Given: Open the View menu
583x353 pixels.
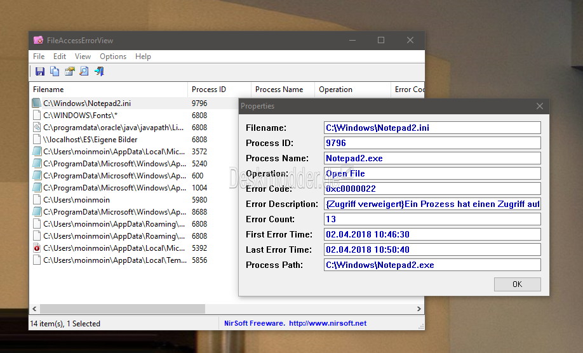Looking at the screenshot, I should [83, 57].
